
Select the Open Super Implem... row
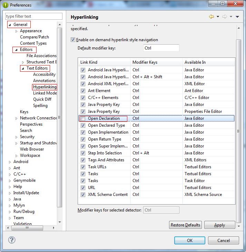coord(157,146)
